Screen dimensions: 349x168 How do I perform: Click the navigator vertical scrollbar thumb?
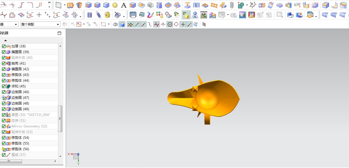click(x=60, y=119)
